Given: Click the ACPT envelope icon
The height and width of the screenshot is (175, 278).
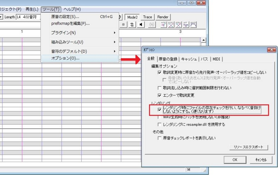Looking at the screenshot, I should coord(163,25).
